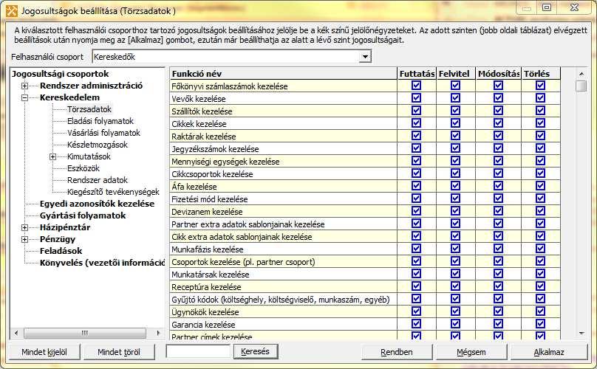597x369 pixels.
Task: Click Mindet kijelöl button
Action: pos(44,352)
